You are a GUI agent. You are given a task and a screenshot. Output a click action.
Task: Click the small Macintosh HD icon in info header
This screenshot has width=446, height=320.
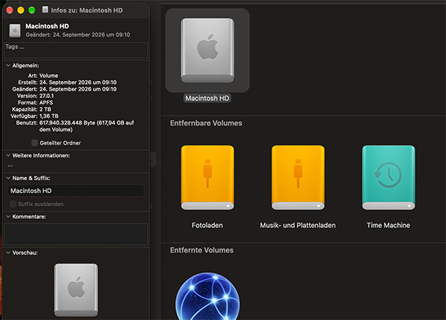coord(15,30)
